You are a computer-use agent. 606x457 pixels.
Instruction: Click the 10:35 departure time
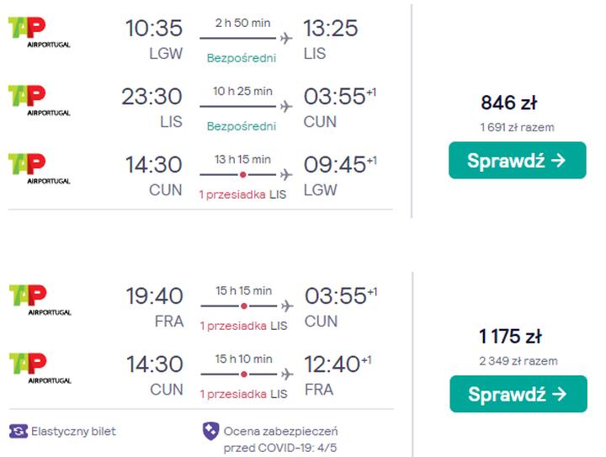click(153, 28)
